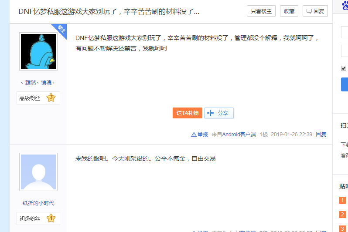Image resolution: width=348 pixels, height=232 pixels.
Task: Click the blue bird avatar of the thread author
Action: click(x=38, y=51)
